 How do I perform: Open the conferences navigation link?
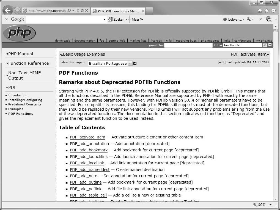tap(243, 40)
